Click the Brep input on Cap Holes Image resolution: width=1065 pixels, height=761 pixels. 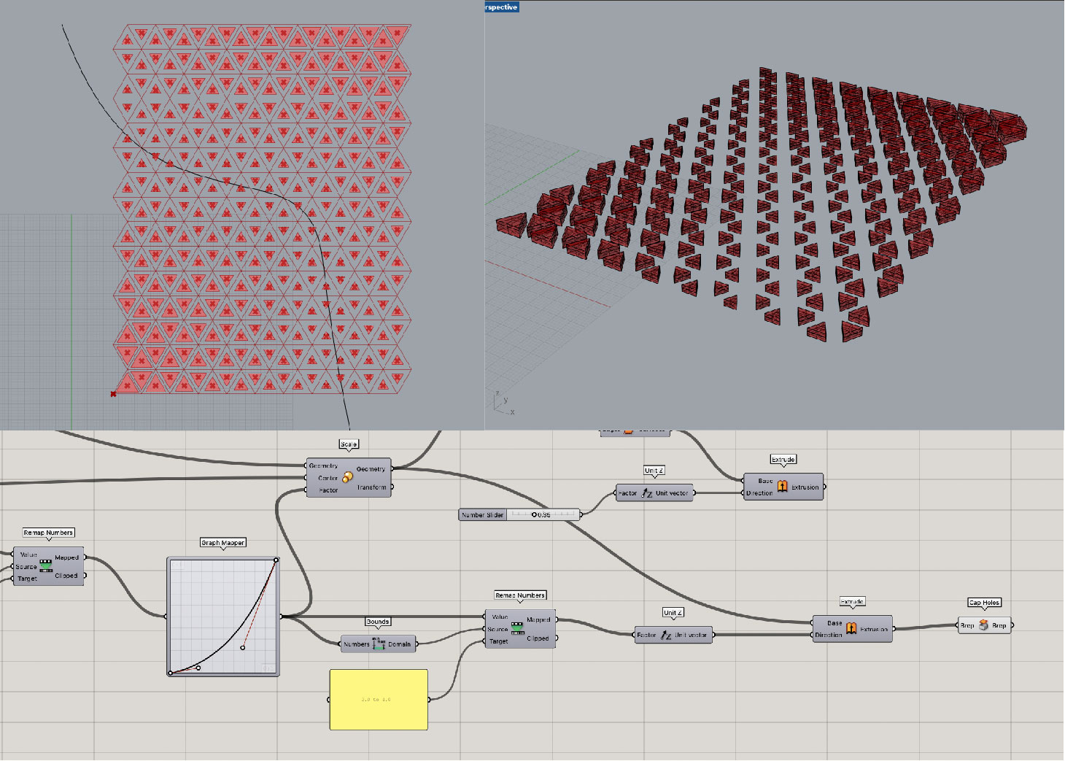967,625
